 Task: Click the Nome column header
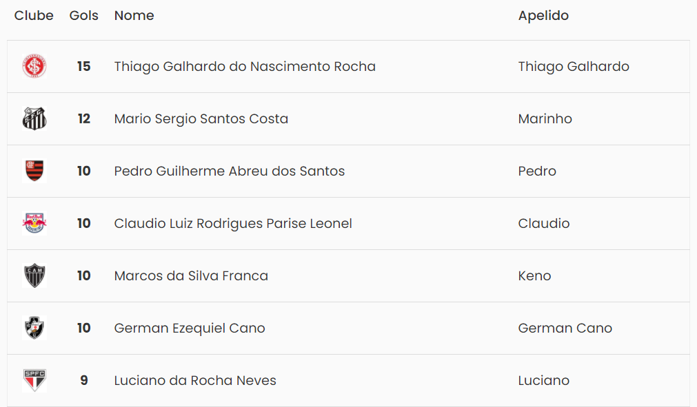(134, 15)
